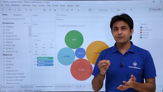Viewport: 163px width, 92px height.
Task: Click the new dashboard tab icon at bottom
Action: click(80, 86)
